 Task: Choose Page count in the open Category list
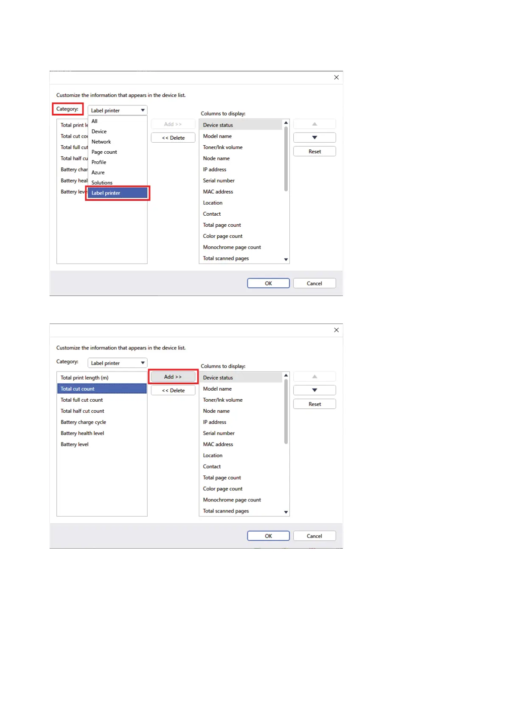point(118,152)
